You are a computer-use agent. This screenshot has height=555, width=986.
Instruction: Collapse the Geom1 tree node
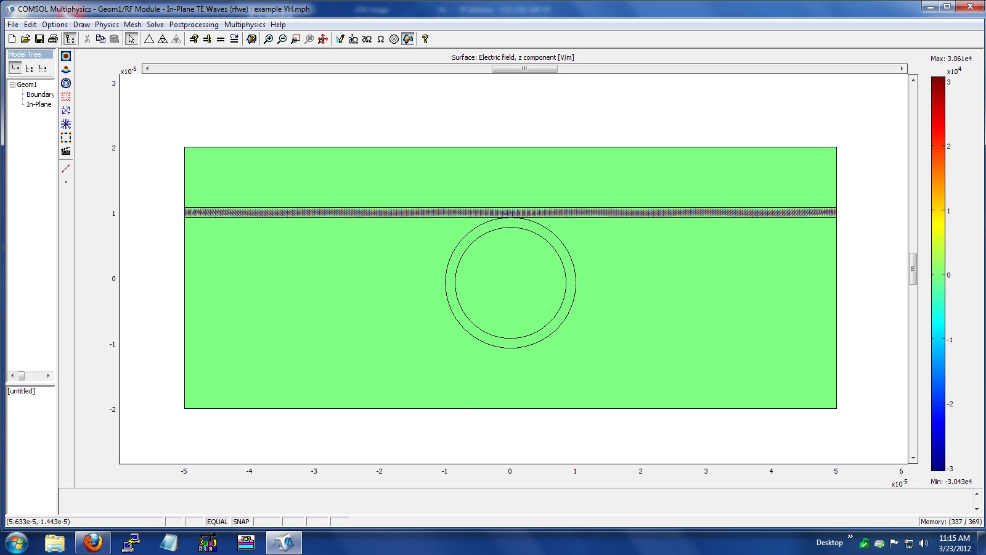12,84
